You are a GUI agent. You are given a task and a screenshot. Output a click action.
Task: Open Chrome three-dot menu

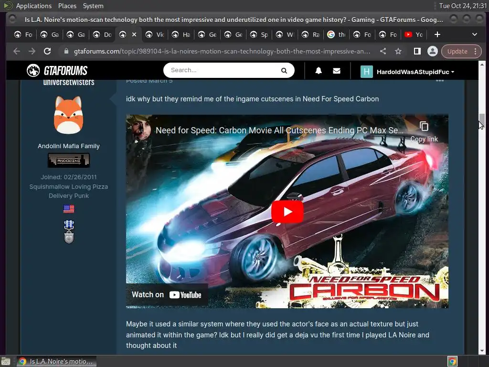tap(476, 51)
